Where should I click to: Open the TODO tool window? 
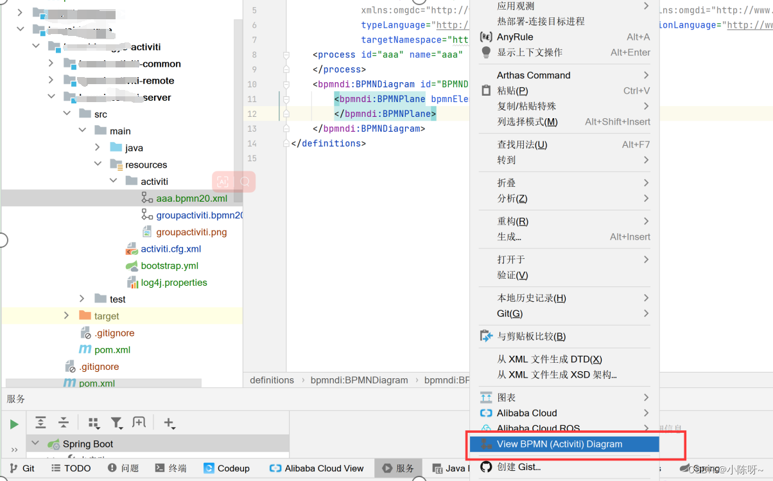tap(71, 468)
